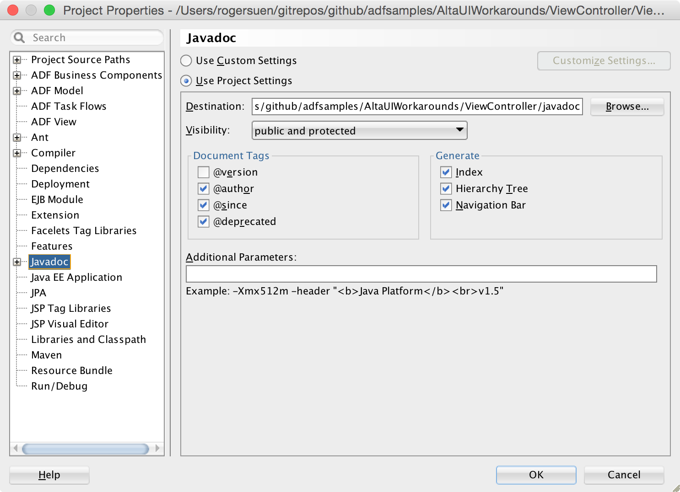The image size is (680, 492).
Task: Open ADF View settings
Action: click(54, 122)
